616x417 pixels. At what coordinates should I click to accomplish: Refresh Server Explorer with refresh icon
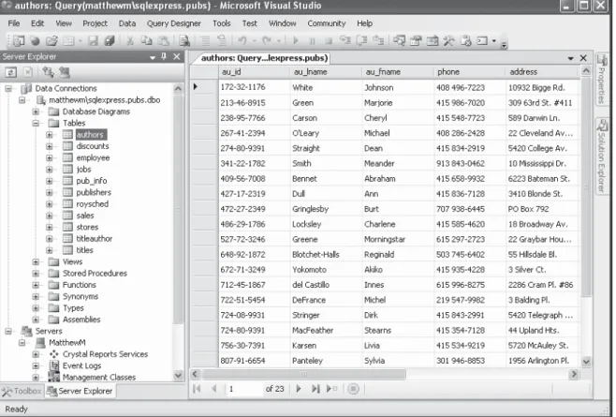click(x=10, y=72)
